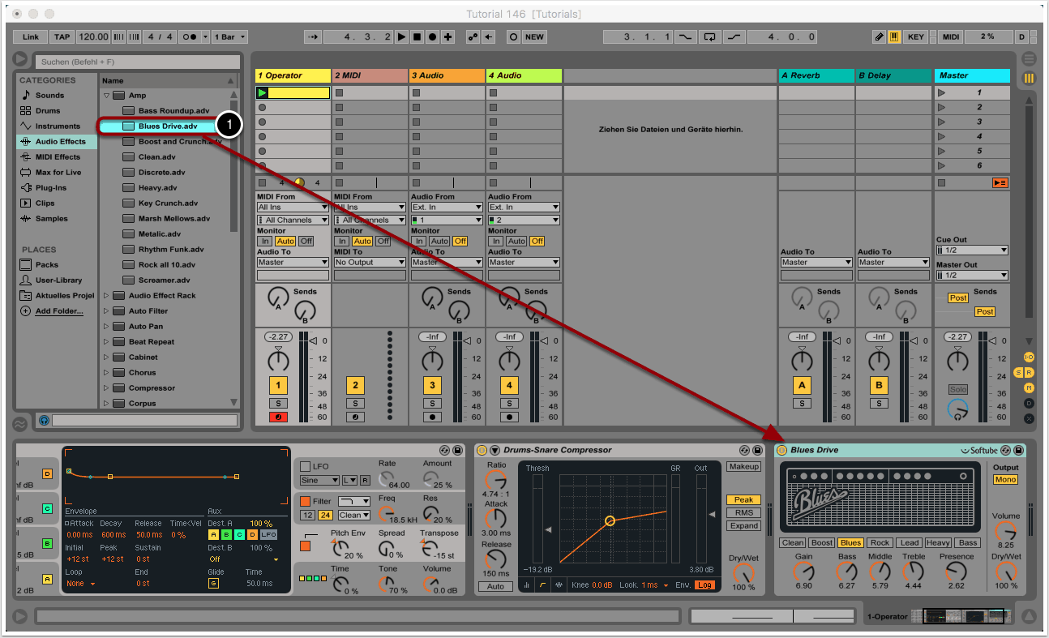Open the Cue Out dropdown
The width and height of the screenshot is (1049, 638).
click(971, 250)
